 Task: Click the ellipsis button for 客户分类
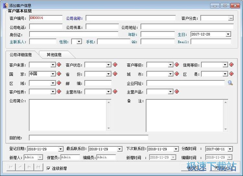[x=231, y=18]
